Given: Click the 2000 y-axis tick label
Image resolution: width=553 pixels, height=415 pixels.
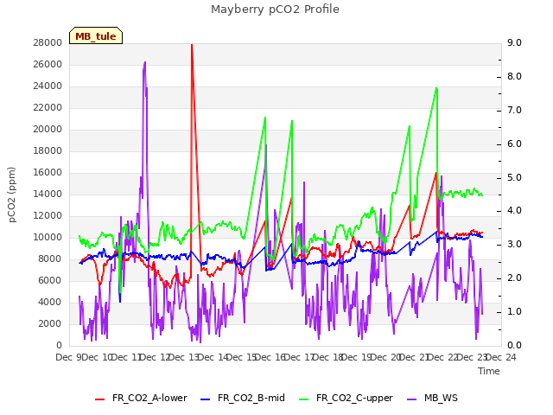Looking at the screenshot, I should coord(50,323).
